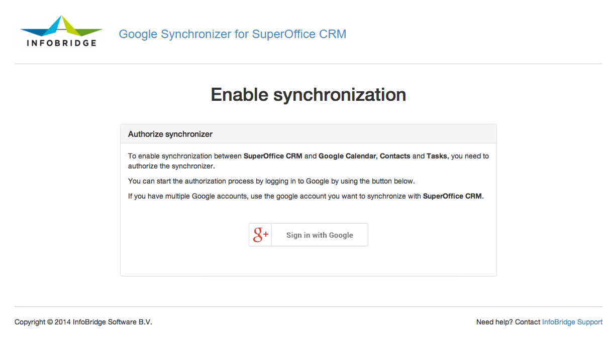Viewport: 612px width, 350px height.
Task: Click the first bold SuperOffice CRM text
Action: tap(273, 156)
